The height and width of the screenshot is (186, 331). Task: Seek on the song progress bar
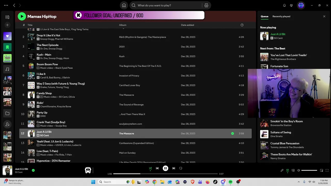165,174
